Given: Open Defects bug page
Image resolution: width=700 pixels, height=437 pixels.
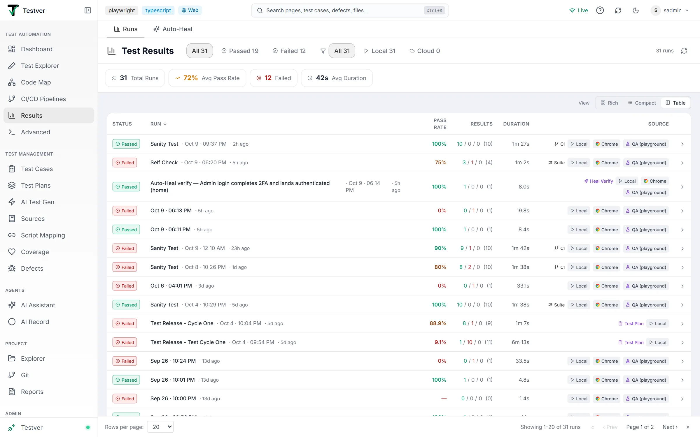Looking at the screenshot, I should tap(49, 268).
